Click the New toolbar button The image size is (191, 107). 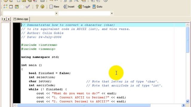coord(54,7)
